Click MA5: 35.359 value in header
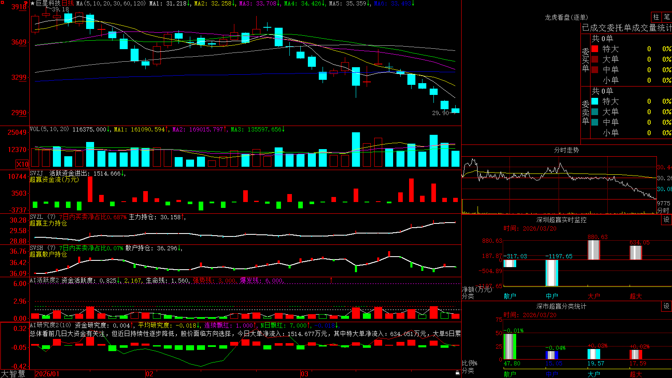672x378 pixels. coord(349,3)
